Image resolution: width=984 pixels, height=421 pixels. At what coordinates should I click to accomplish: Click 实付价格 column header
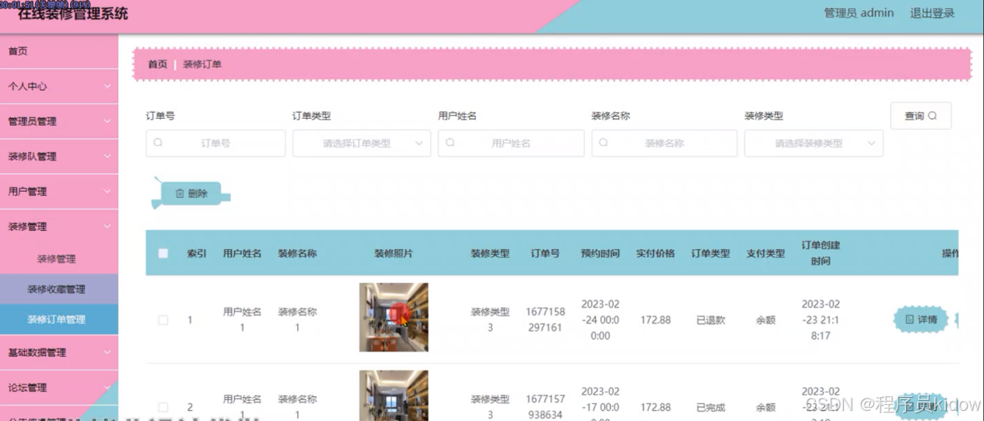pyautogui.click(x=656, y=253)
